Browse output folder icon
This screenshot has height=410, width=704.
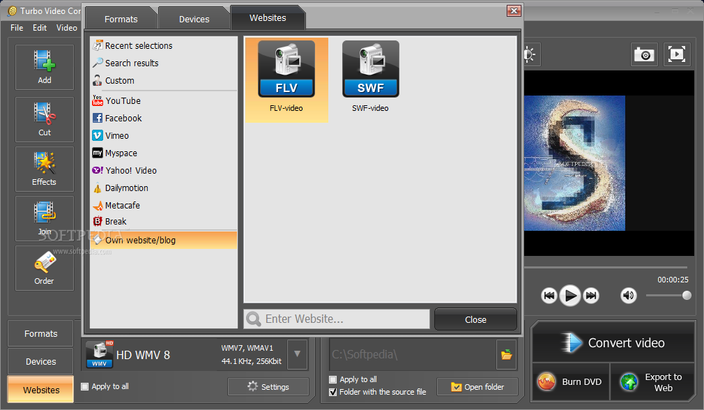[x=507, y=354]
